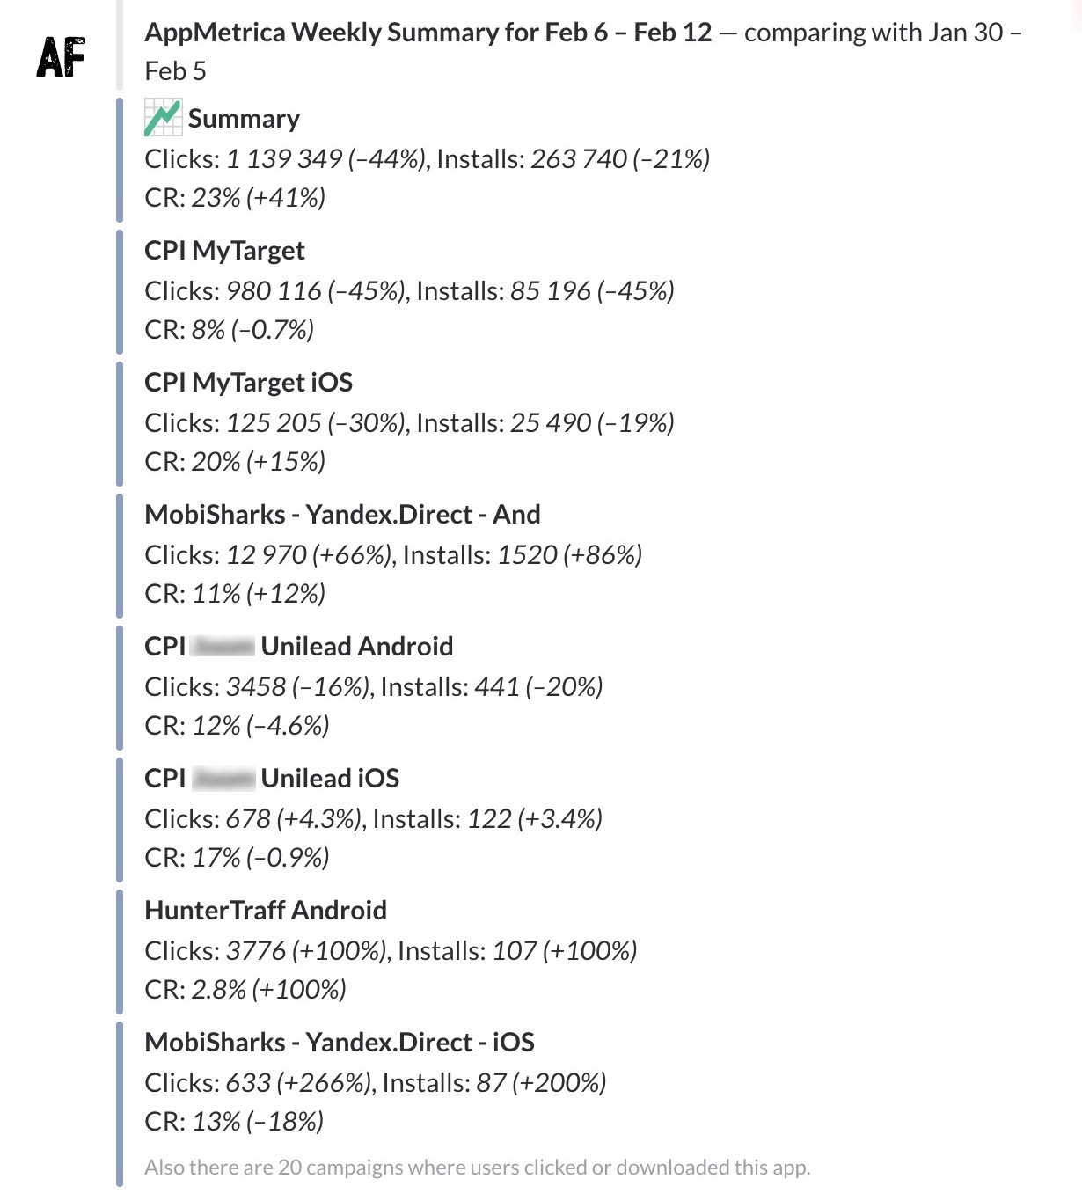This screenshot has width=1082, height=1201.
Task: Open MobiSharks - Yandex.Direct - And campaign
Action: tap(342, 515)
